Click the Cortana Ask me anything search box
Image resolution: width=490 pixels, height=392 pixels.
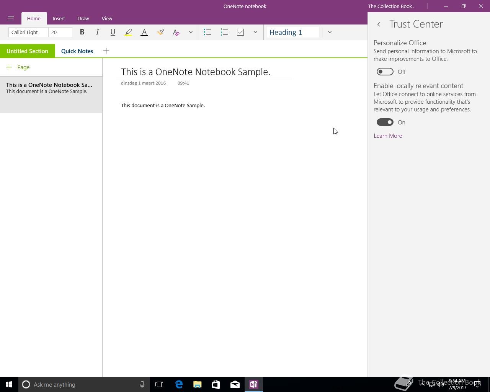tap(83, 384)
